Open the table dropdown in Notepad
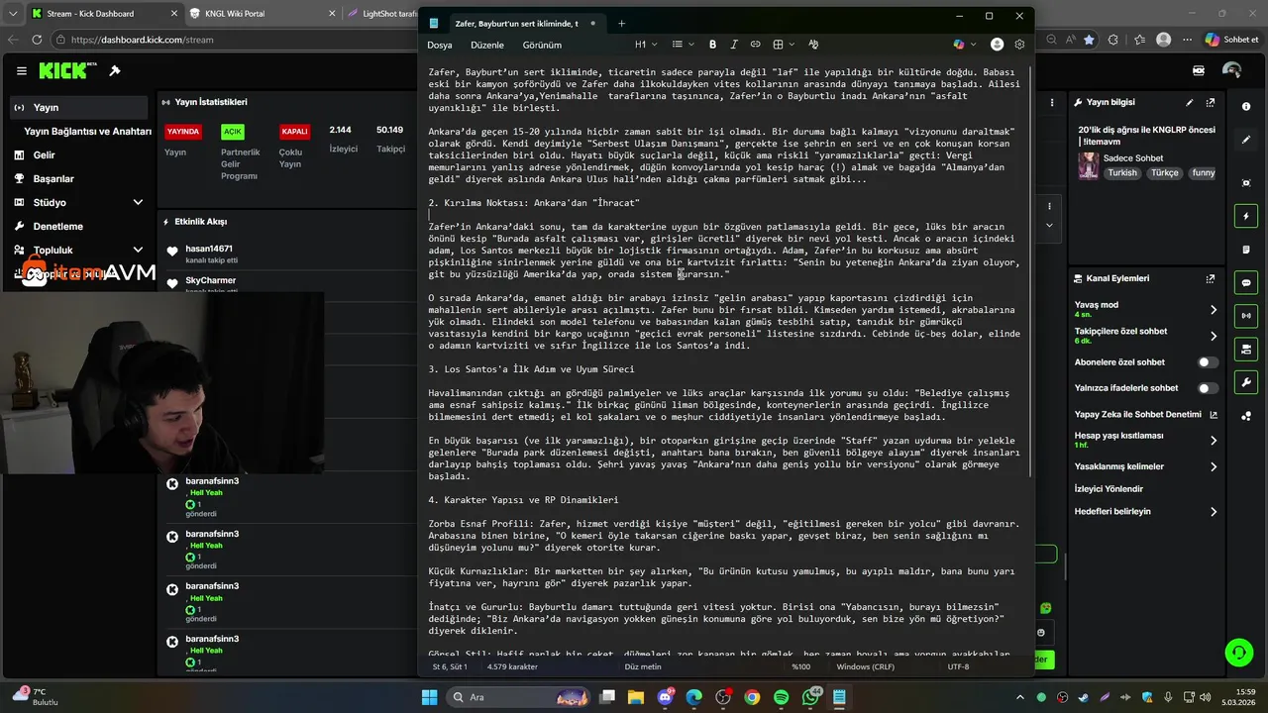1268x713 pixels. tap(783, 45)
